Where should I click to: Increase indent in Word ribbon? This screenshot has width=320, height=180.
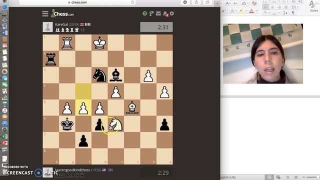pyautogui.click(x=300, y=1)
